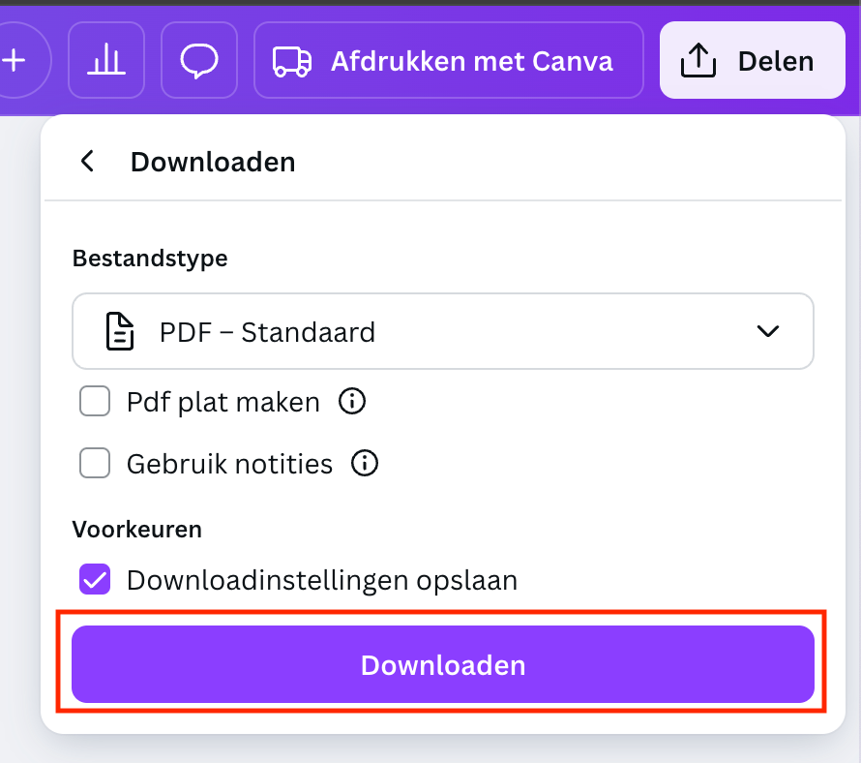861x763 pixels.
Task: Click the delivery truck icon
Action: pyautogui.click(x=292, y=61)
